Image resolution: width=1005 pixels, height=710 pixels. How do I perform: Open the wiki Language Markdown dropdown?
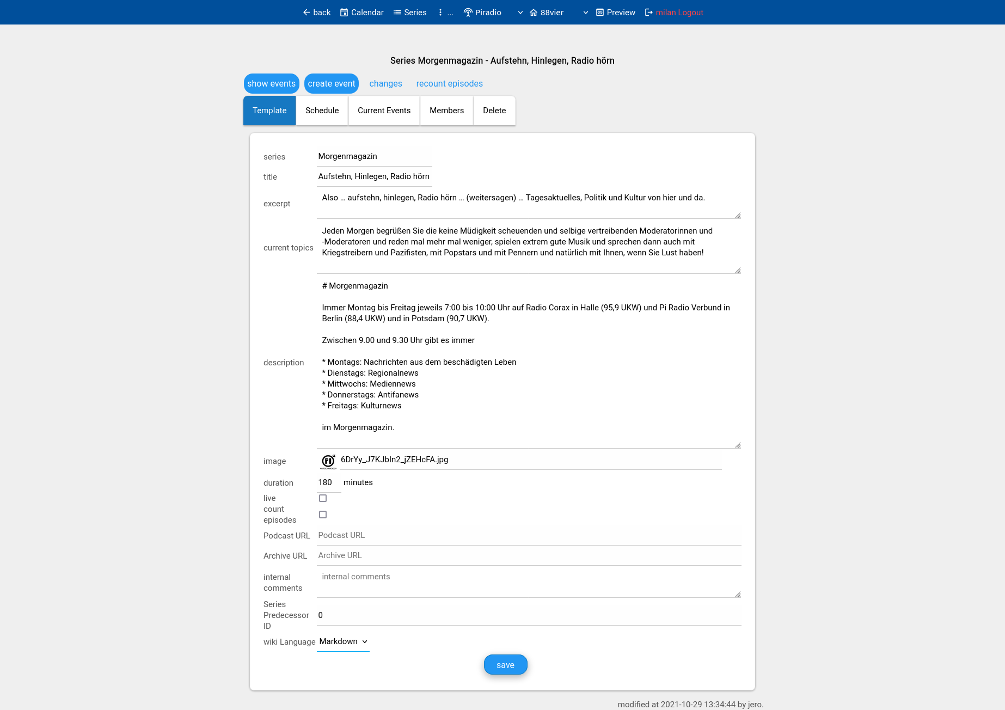coord(343,641)
